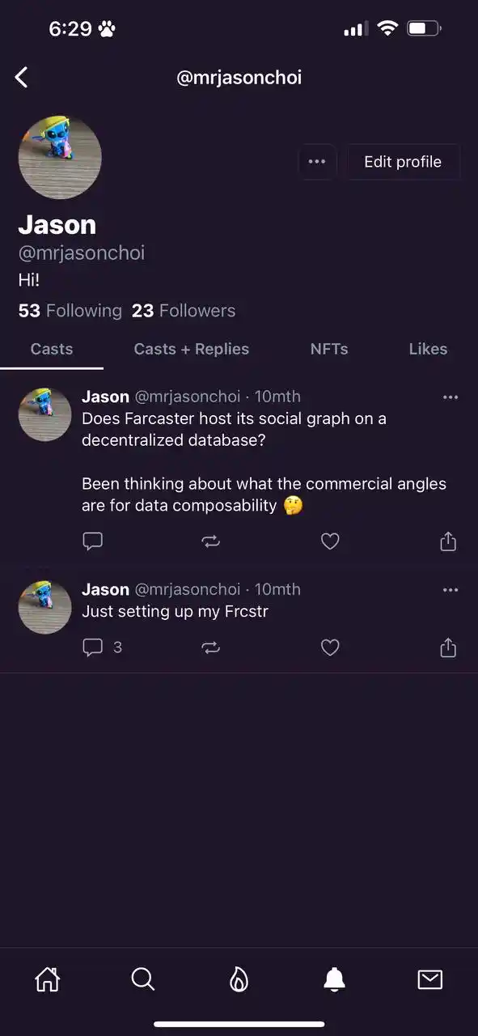This screenshot has height=1036, width=478.
Task: Open the profile options ellipsis menu
Action: click(317, 161)
